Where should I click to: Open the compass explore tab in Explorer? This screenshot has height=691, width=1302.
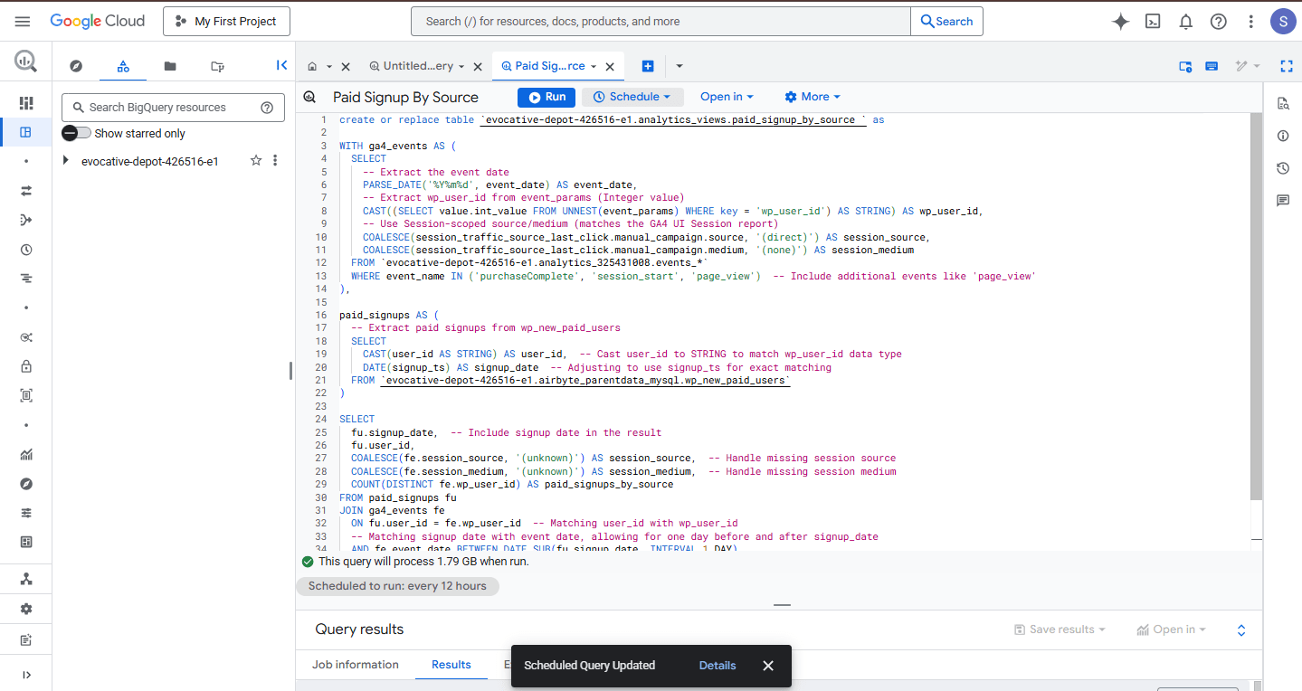coord(76,66)
